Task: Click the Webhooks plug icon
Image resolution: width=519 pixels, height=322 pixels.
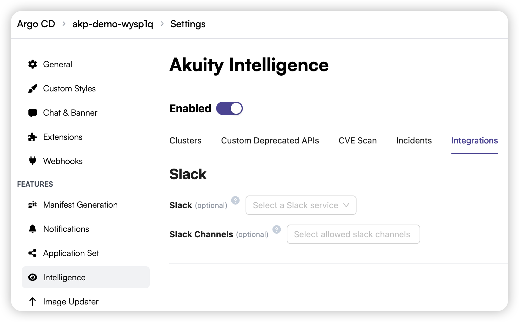Action: pyautogui.click(x=32, y=161)
